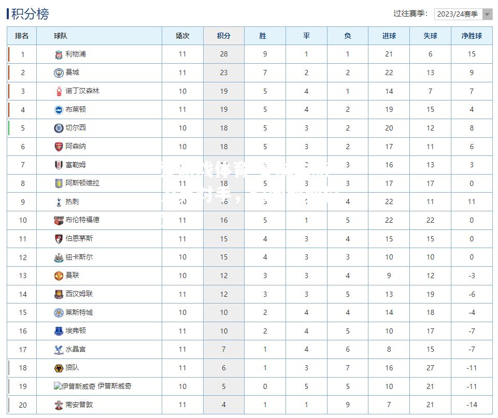Click the Liverpool club crest icon
The height and width of the screenshot is (418, 498).
(59, 54)
